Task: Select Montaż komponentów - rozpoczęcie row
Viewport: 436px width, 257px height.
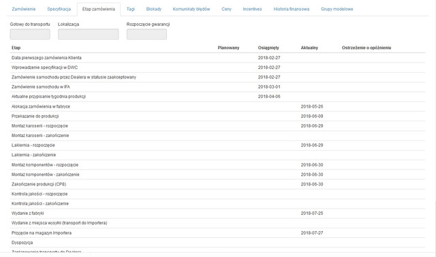Action: coord(217,165)
